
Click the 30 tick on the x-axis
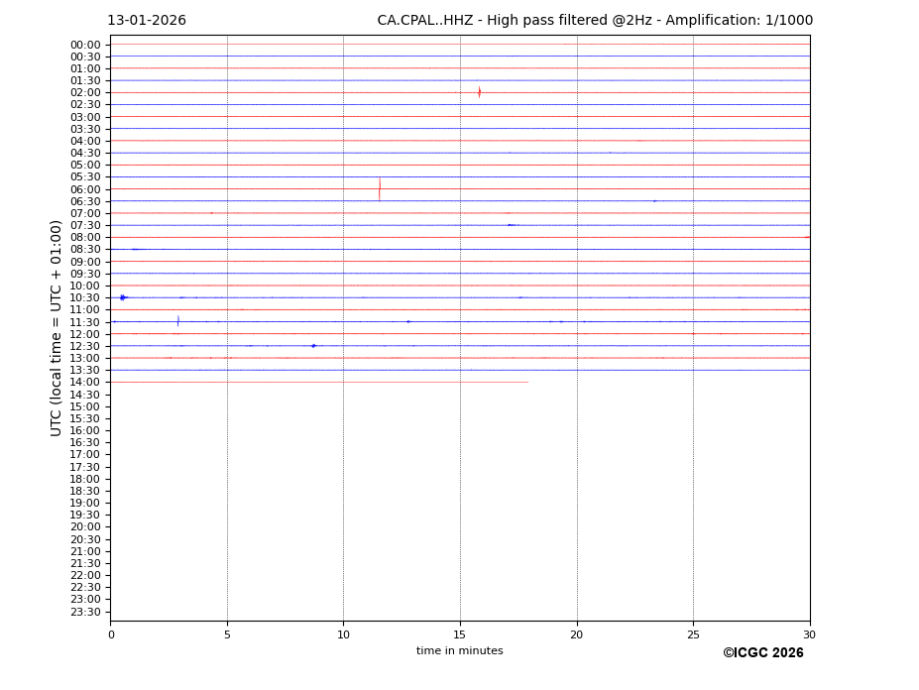point(809,634)
